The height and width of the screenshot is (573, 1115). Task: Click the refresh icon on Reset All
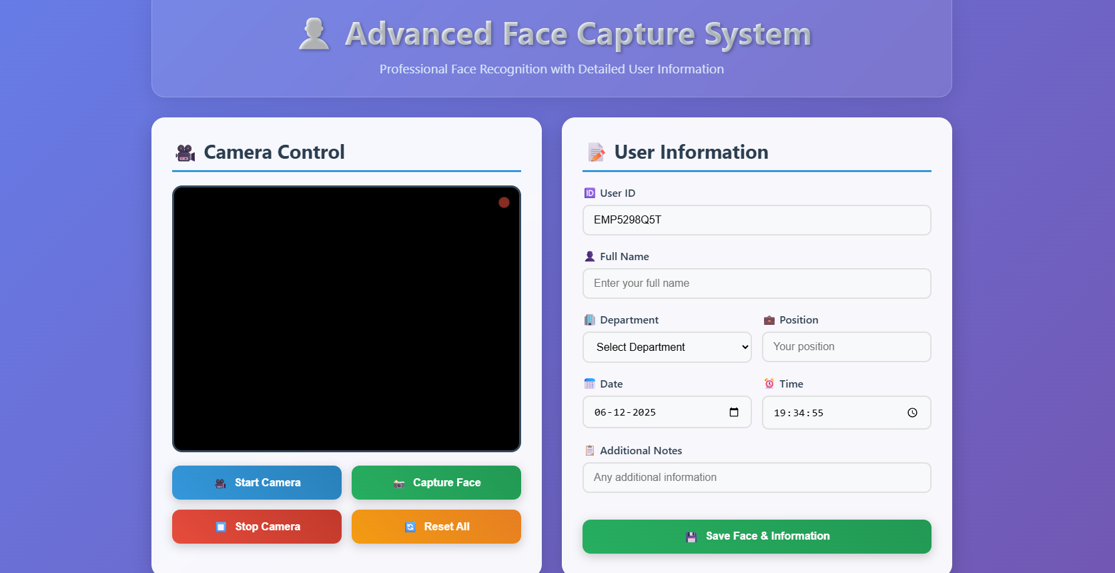coord(410,527)
